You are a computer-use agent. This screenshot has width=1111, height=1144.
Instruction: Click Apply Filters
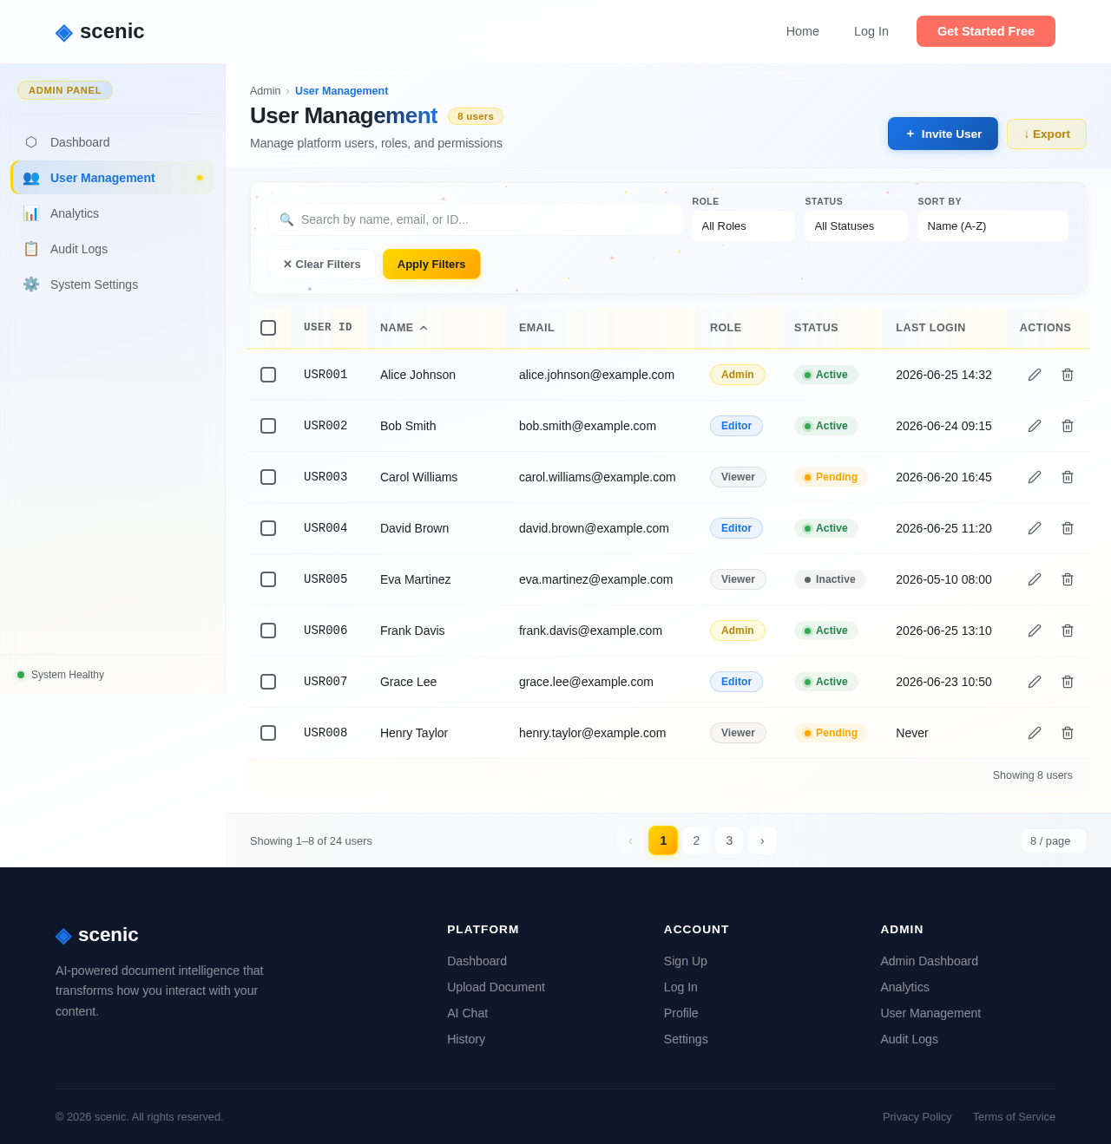tap(431, 265)
